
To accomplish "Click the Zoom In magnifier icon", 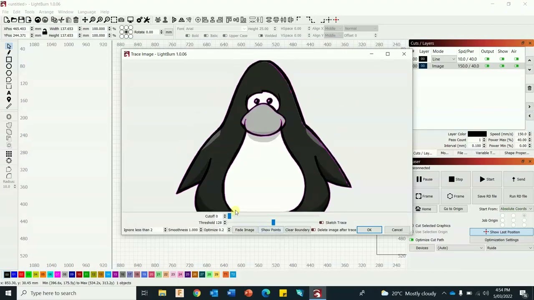I will 100,20.
